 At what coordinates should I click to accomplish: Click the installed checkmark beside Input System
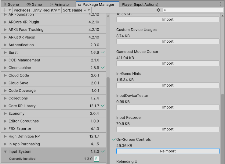click(103, 152)
